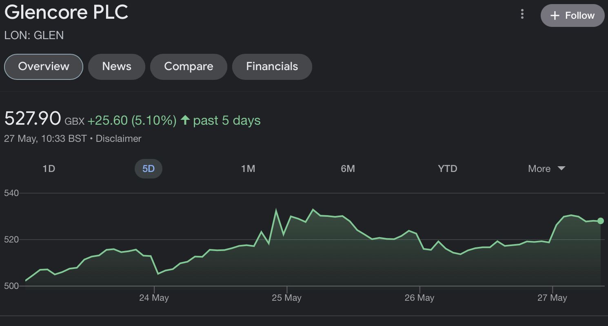Click the Glencore PLC title
The width and height of the screenshot is (608, 326).
tap(67, 12)
